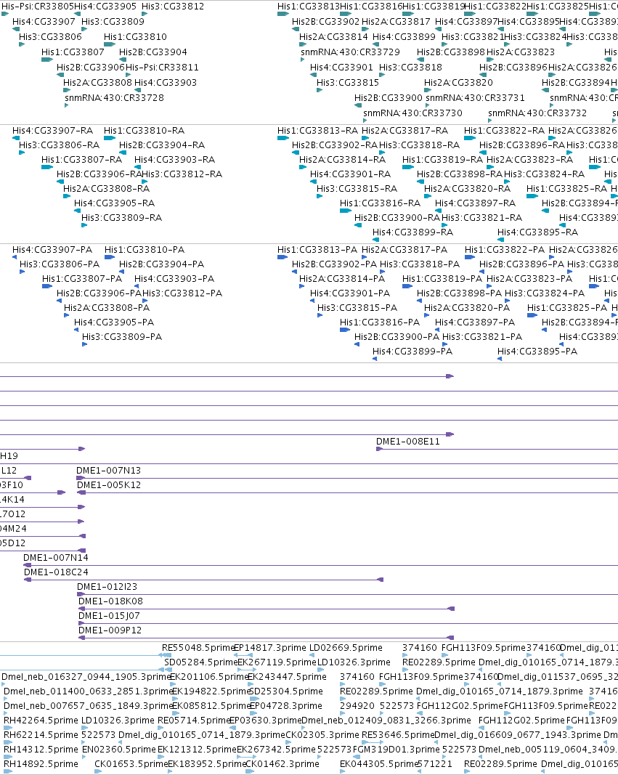Open the His2A:CG33814-RA transcript label
This screenshot has width=618, height=775.
coord(342,160)
